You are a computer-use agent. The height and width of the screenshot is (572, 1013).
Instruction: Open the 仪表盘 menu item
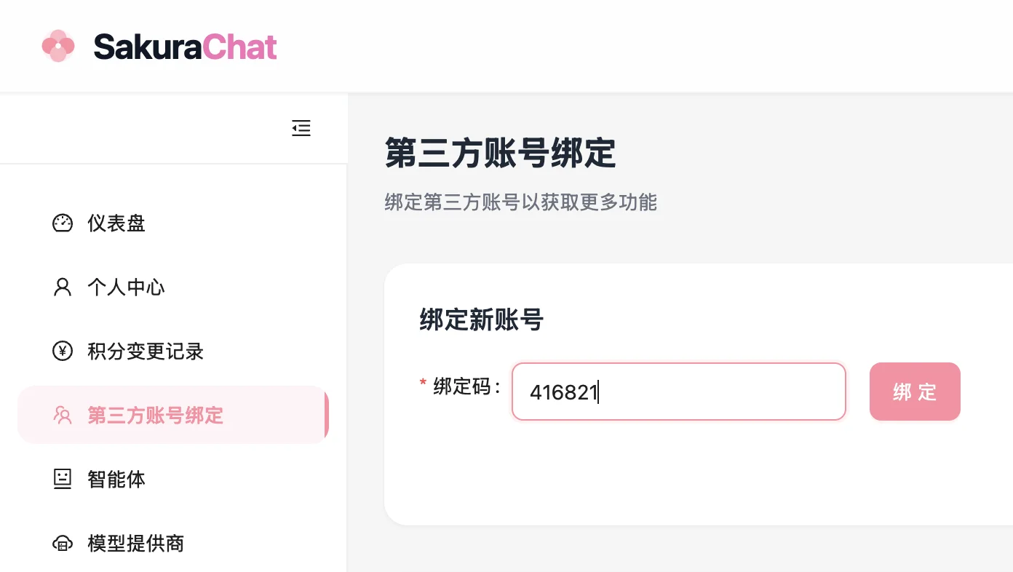tap(116, 223)
